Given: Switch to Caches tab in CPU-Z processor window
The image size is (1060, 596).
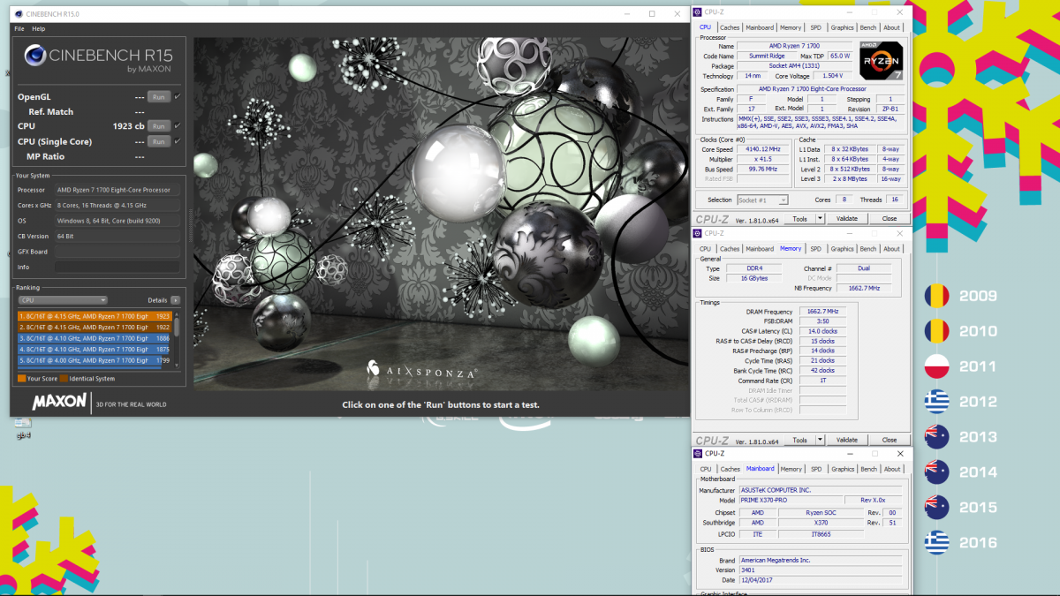Looking at the screenshot, I should 730,27.
